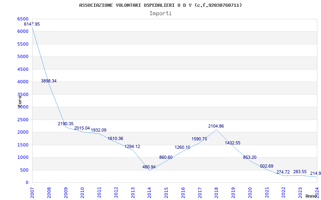Select the 2104.86 peak value label
The width and height of the screenshot is (321, 200).
216,126
